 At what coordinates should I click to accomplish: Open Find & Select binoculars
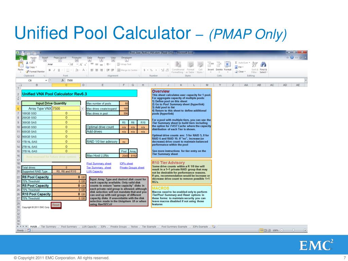pos(263,68)
